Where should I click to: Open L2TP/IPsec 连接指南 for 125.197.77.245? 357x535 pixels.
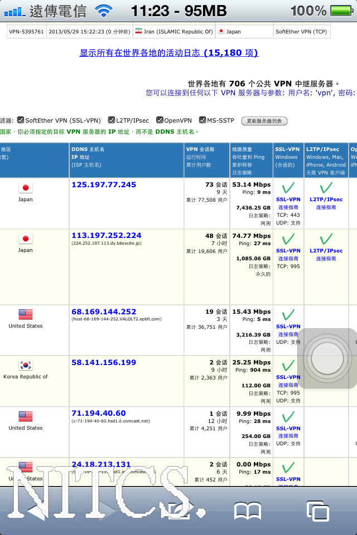(326, 207)
